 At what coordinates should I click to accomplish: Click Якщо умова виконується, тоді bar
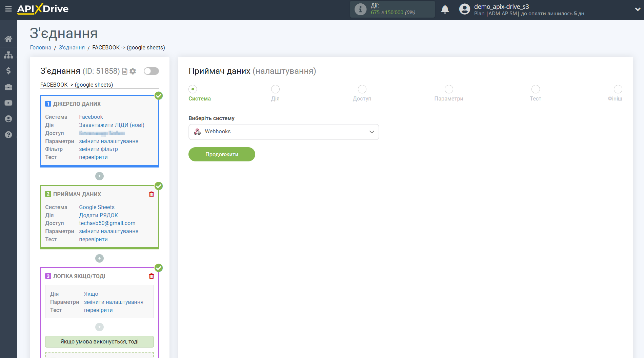click(99, 342)
